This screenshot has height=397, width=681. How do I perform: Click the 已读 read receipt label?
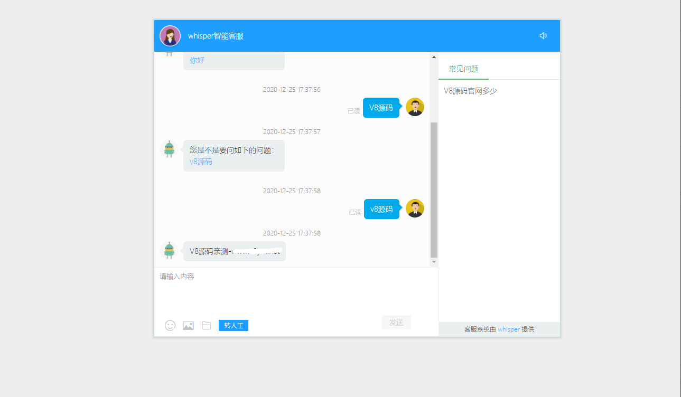tap(353, 110)
